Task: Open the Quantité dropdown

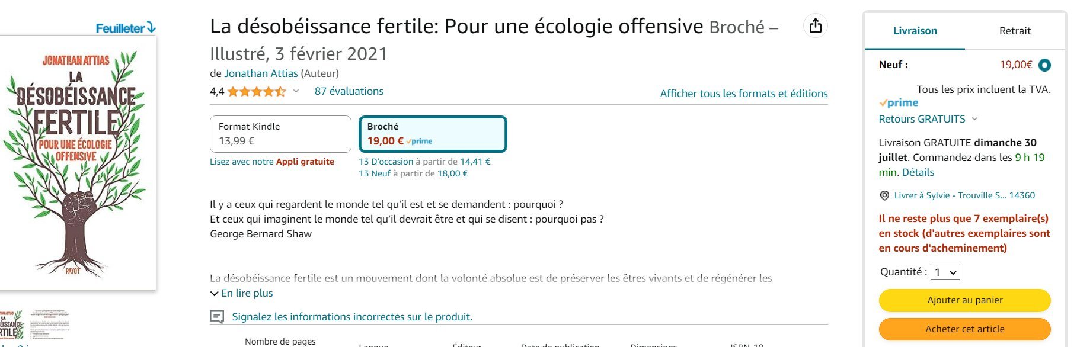Action: click(x=945, y=272)
